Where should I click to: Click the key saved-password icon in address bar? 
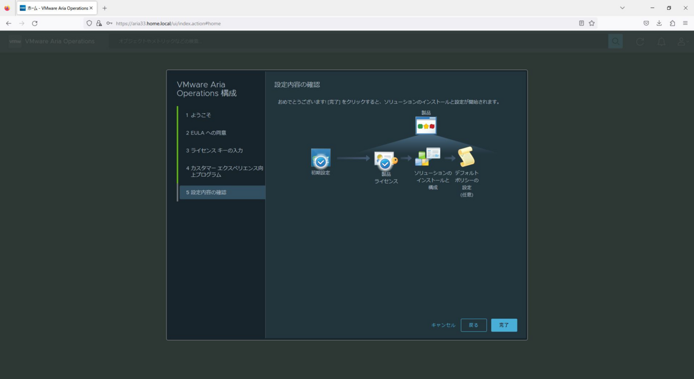coord(109,23)
